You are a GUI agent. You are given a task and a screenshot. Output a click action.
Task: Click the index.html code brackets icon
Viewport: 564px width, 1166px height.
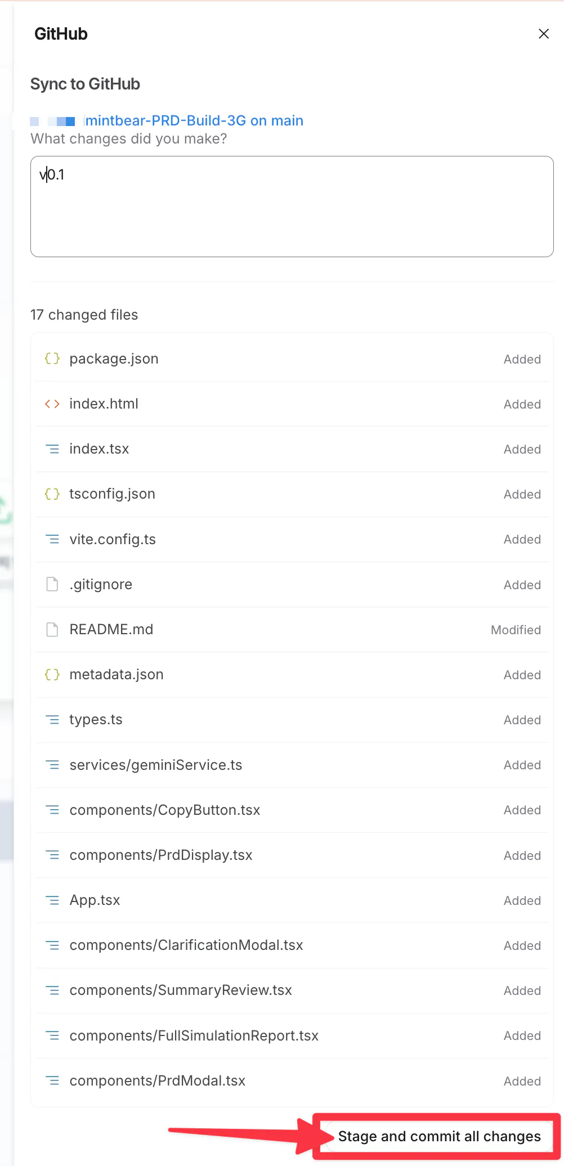tap(52, 404)
